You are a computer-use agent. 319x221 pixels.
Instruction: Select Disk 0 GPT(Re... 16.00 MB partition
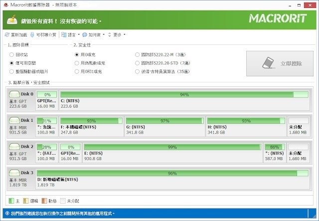(x=47, y=100)
